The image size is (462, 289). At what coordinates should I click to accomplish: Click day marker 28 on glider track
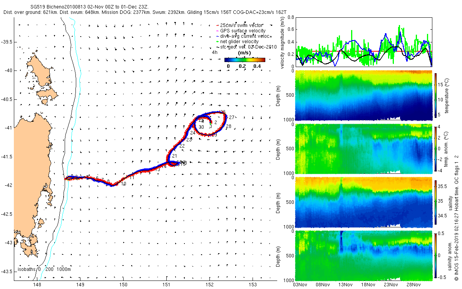click(x=228, y=126)
